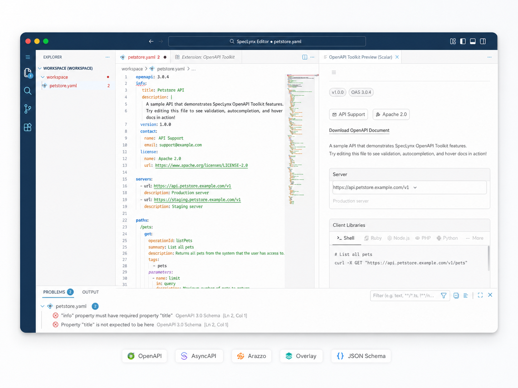Focus the Problems filter input field
Image resolution: width=518 pixels, height=388 pixels.
pyautogui.click(x=404, y=295)
